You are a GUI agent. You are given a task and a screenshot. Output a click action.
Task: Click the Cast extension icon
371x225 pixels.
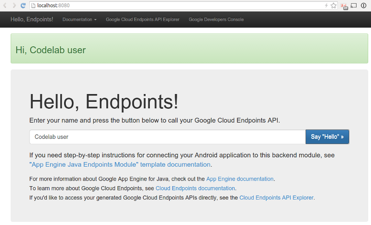click(353, 6)
